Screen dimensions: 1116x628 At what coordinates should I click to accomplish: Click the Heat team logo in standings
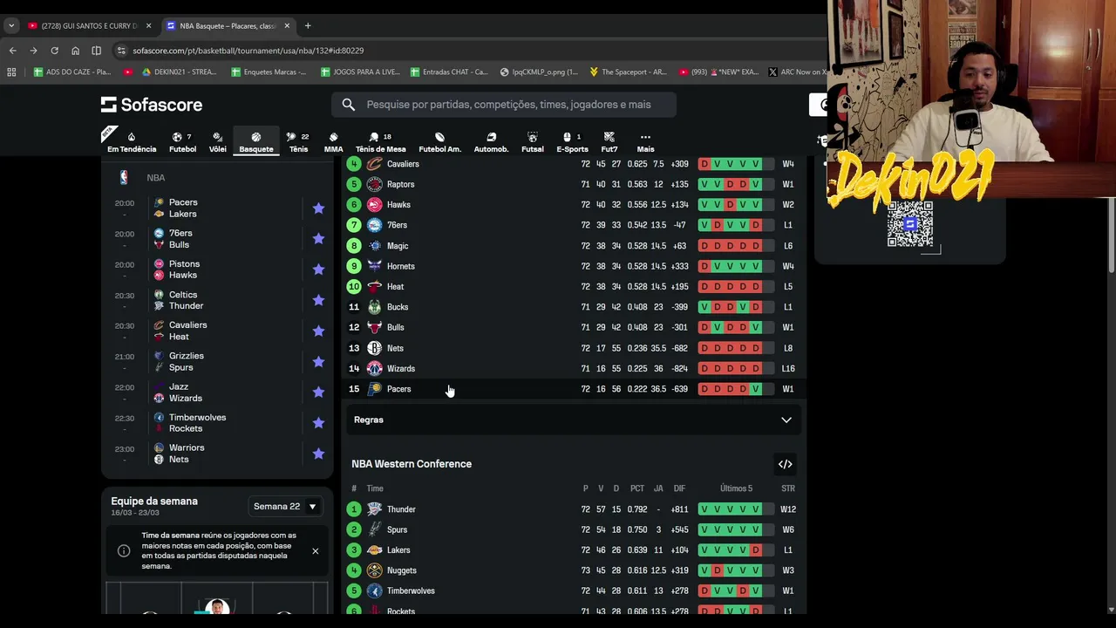375,286
